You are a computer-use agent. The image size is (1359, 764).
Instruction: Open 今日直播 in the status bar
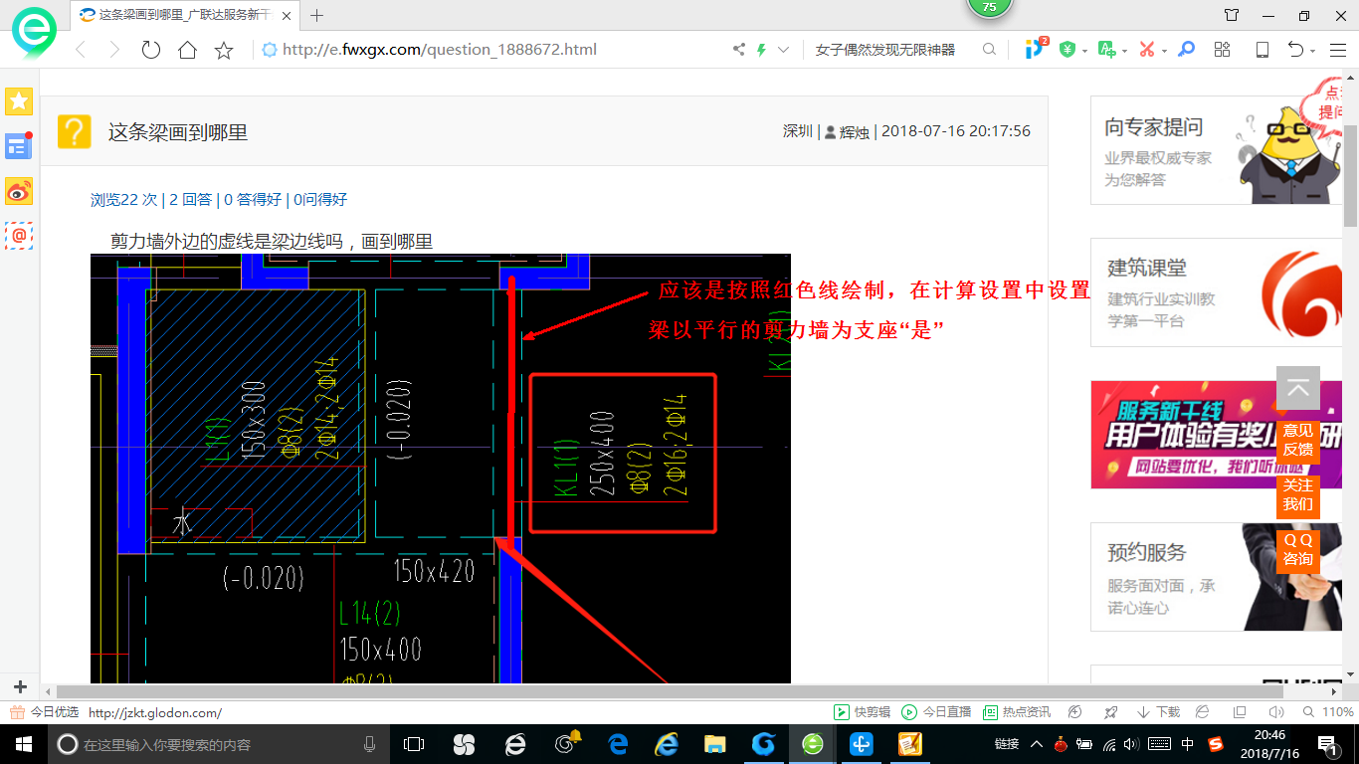coord(936,712)
